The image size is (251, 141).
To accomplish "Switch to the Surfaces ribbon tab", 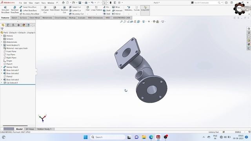I will [24, 18].
